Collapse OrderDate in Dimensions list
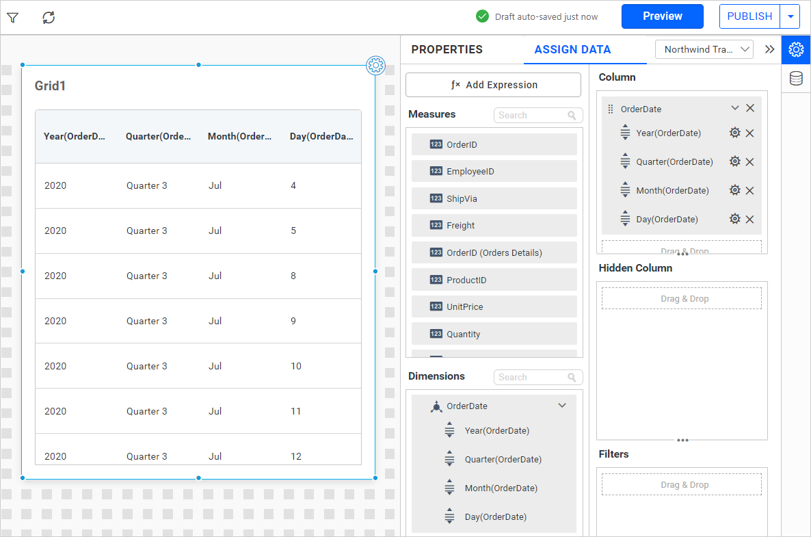The width and height of the screenshot is (811, 537). click(x=562, y=406)
